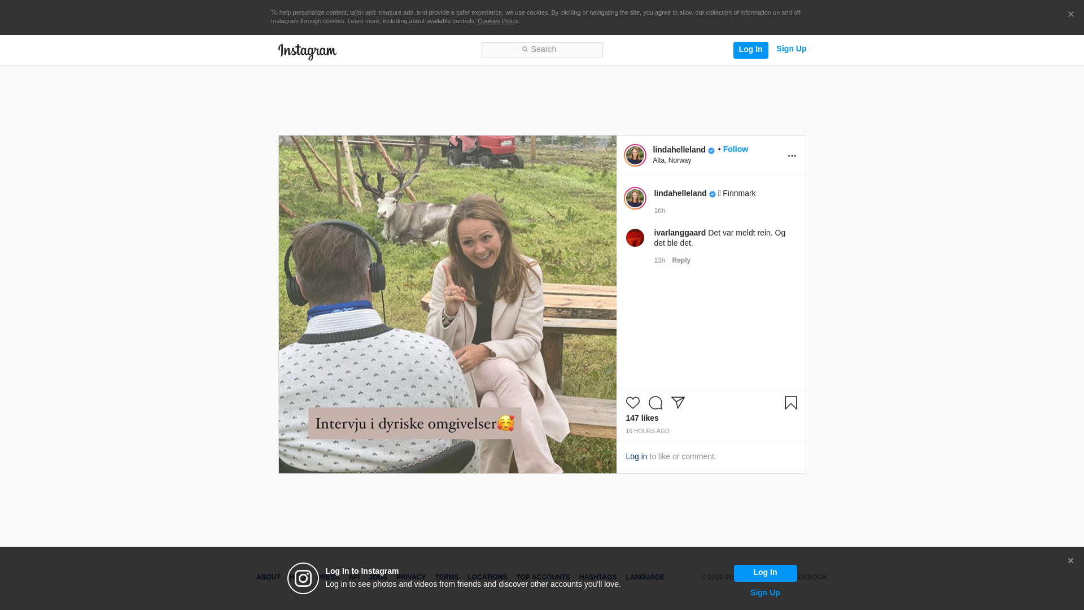Open LOCATIONS footer link
Screen dimensions: 1084x610
pos(487,577)
